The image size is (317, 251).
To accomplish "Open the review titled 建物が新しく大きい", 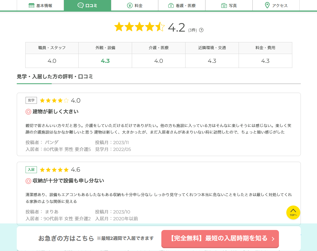I will [x=55, y=111].
